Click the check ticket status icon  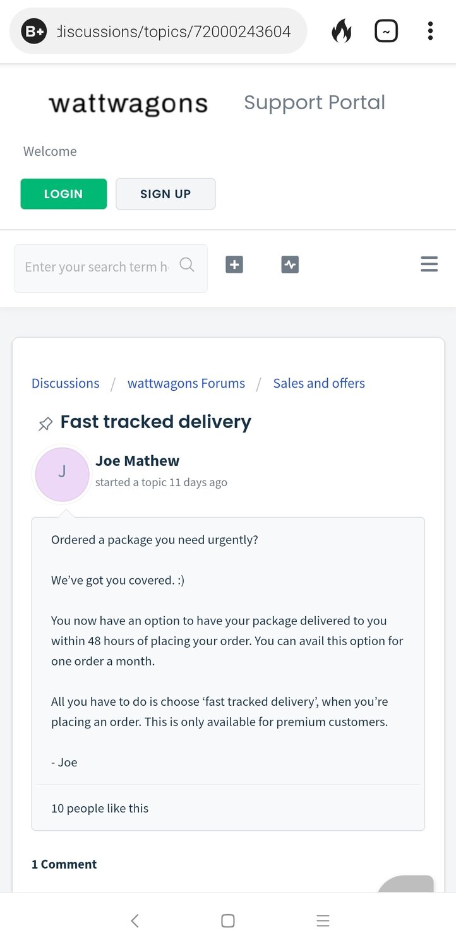290,265
